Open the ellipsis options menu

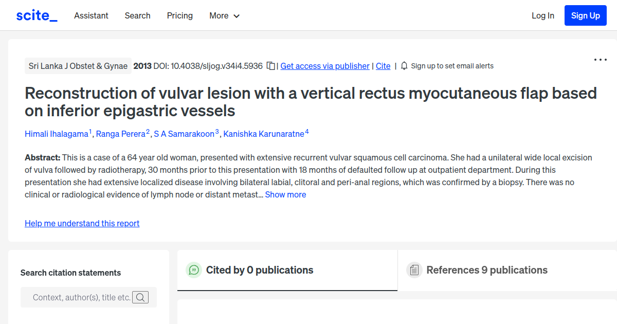(600, 60)
